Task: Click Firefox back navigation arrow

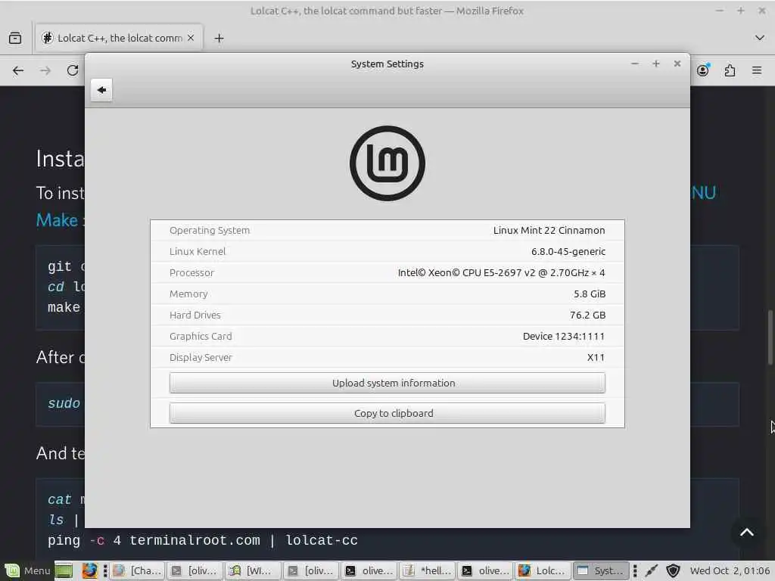Action: pyautogui.click(x=18, y=70)
